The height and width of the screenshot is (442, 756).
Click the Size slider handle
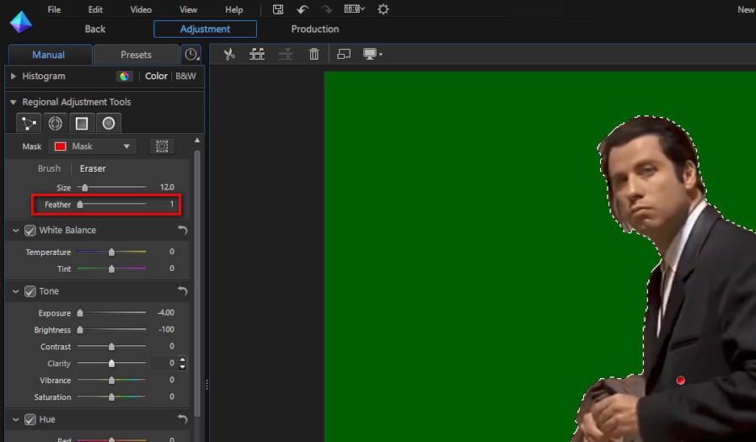(85, 187)
